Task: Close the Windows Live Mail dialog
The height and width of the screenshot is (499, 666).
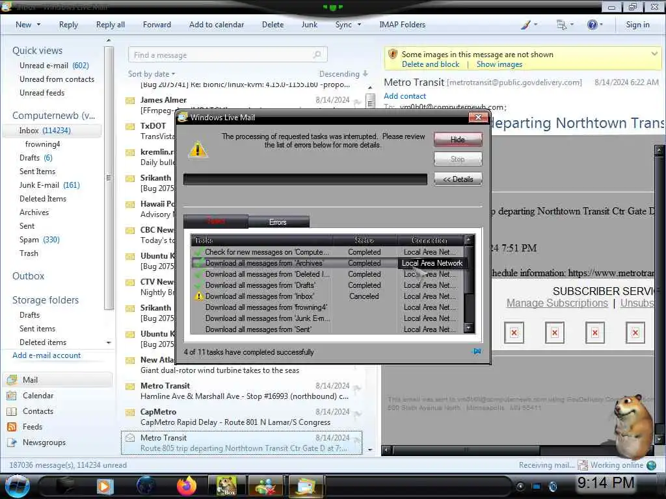Action: tap(478, 118)
